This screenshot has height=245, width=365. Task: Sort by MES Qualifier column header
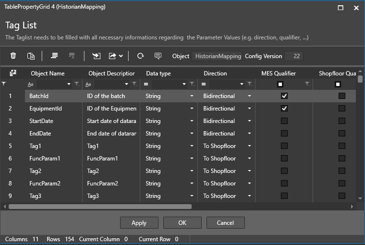(279, 73)
